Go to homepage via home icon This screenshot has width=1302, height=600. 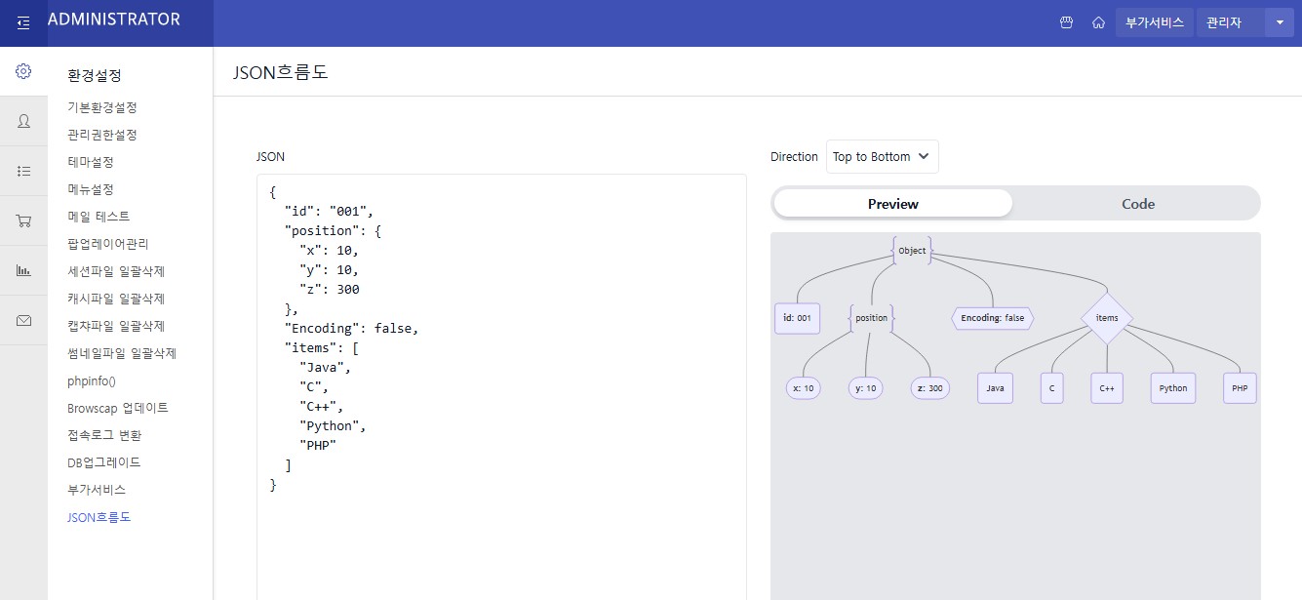1098,22
